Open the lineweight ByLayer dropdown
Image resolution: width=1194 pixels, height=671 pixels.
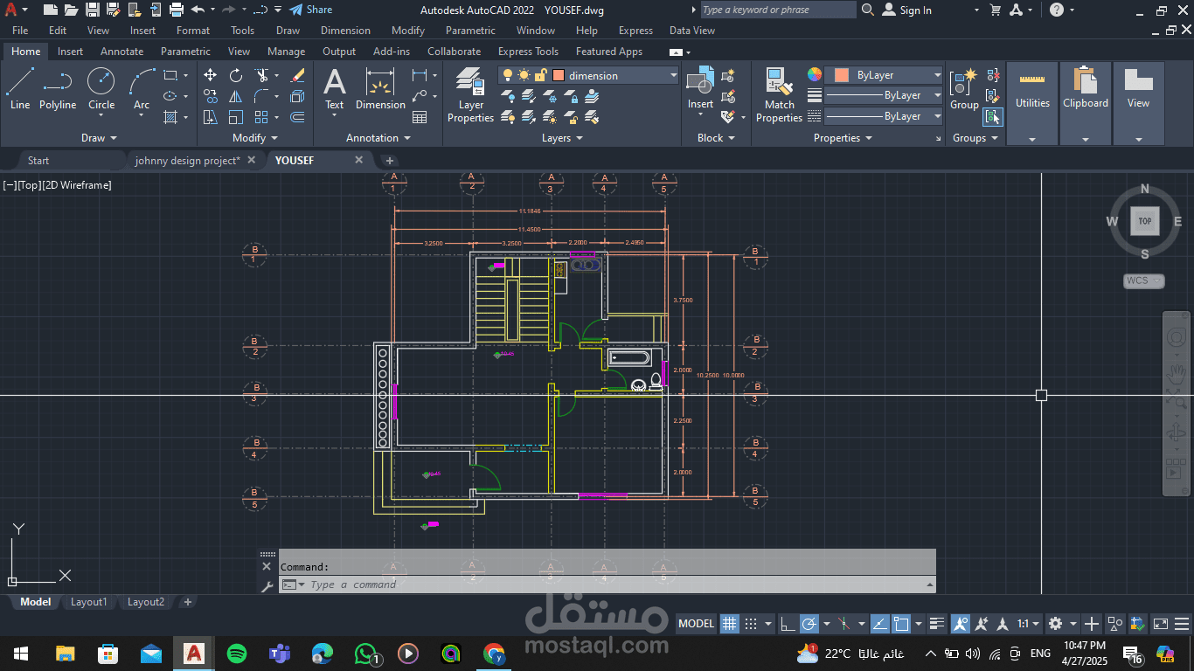(884, 95)
